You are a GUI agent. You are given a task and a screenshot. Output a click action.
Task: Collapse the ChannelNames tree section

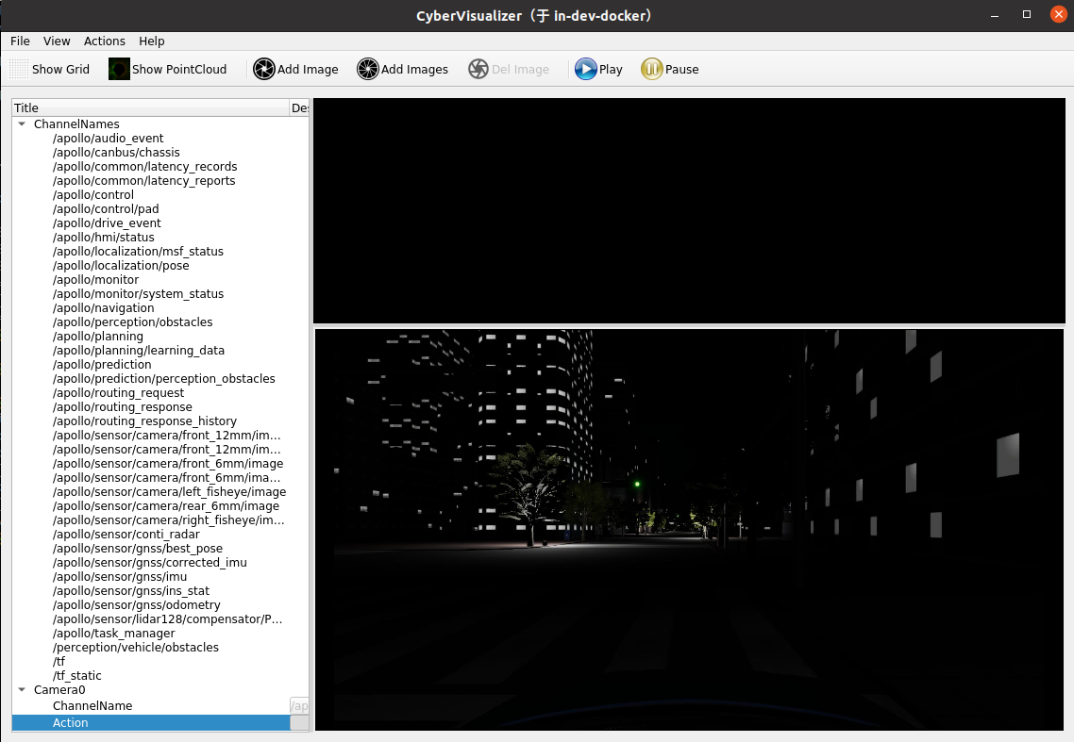(x=21, y=124)
